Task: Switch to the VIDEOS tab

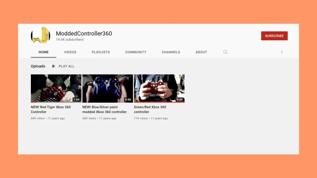Action: point(70,52)
